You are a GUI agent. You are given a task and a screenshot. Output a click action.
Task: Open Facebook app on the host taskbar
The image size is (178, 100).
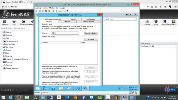[83, 97]
